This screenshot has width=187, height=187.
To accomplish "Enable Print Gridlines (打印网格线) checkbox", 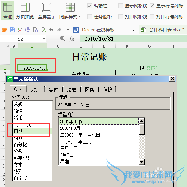I will click(120, 16).
